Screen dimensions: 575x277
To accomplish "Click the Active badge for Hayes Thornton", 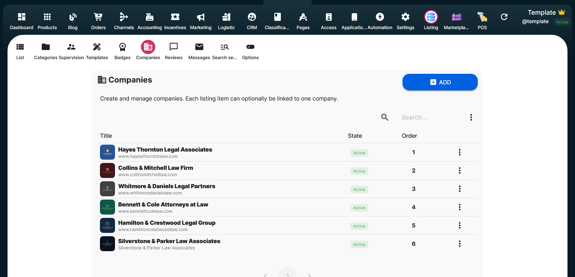I will [x=359, y=153].
